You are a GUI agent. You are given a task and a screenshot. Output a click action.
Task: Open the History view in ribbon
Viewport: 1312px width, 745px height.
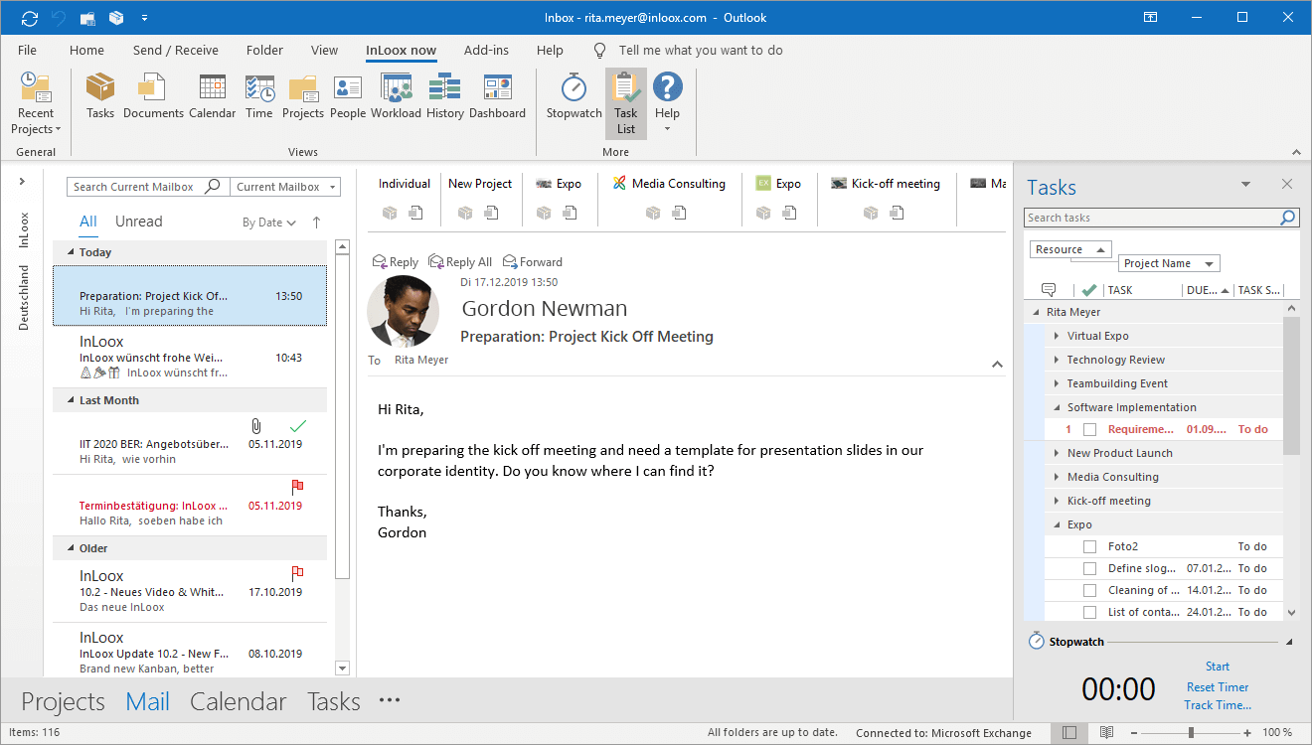tap(444, 97)
